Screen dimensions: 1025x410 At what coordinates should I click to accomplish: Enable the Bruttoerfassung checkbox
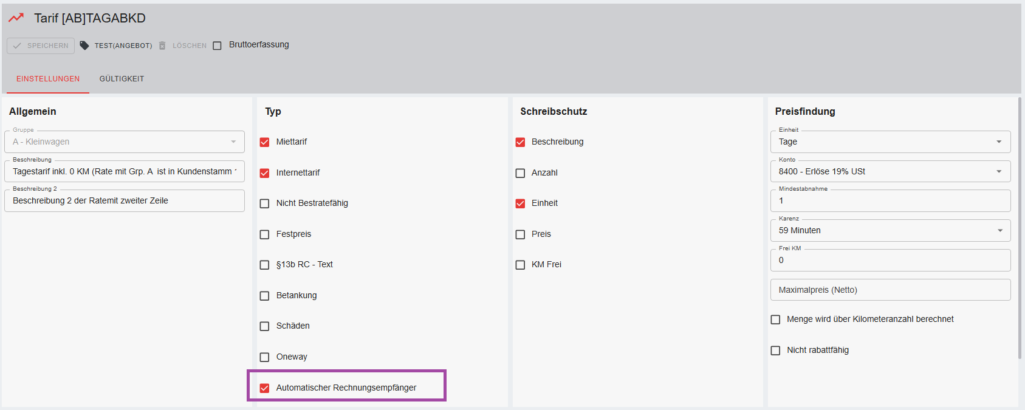pyautogui.click(x=218, y=46)
